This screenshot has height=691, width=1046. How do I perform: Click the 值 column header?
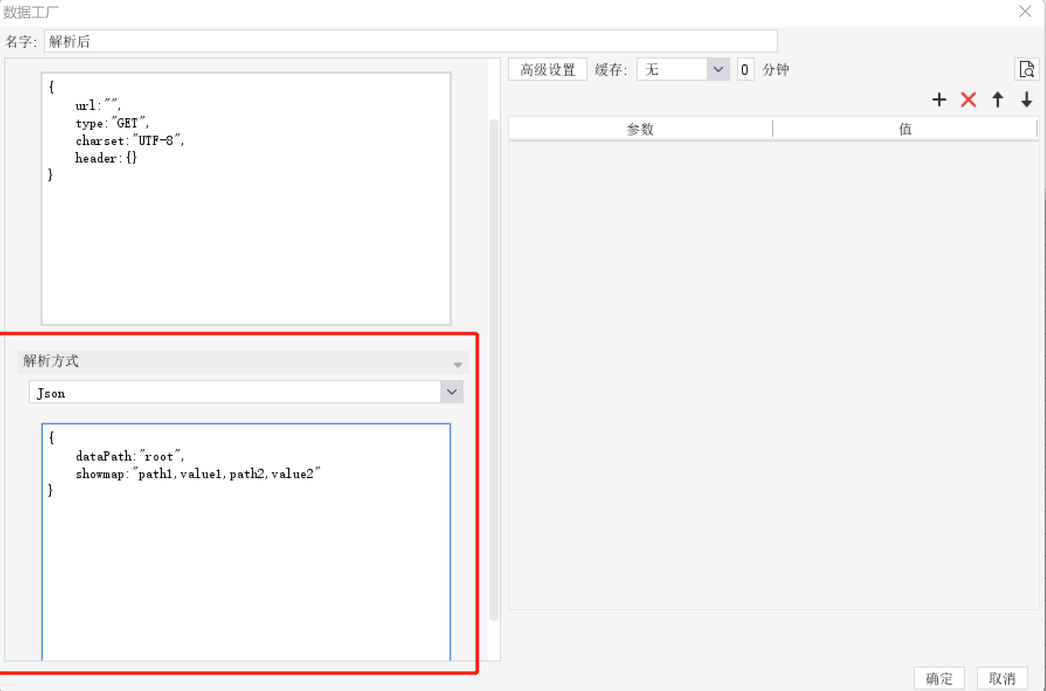pyautogui.click(x=905, y=129)
